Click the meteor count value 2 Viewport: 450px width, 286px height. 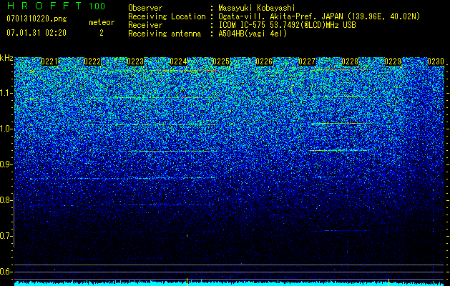[102, 33]
